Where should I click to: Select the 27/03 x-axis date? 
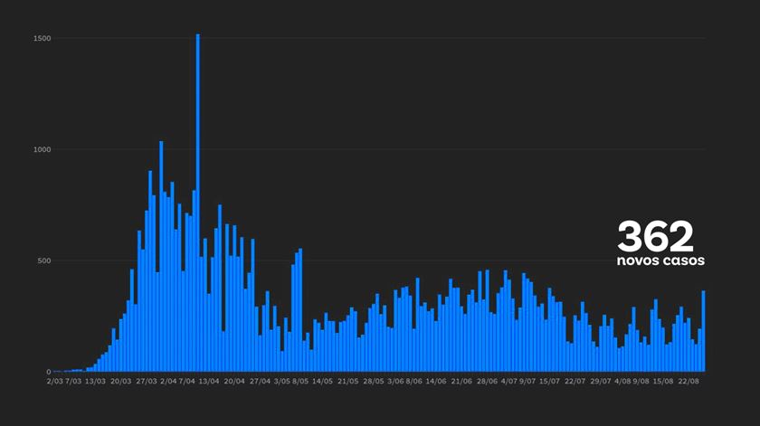[x=147, y=382]
